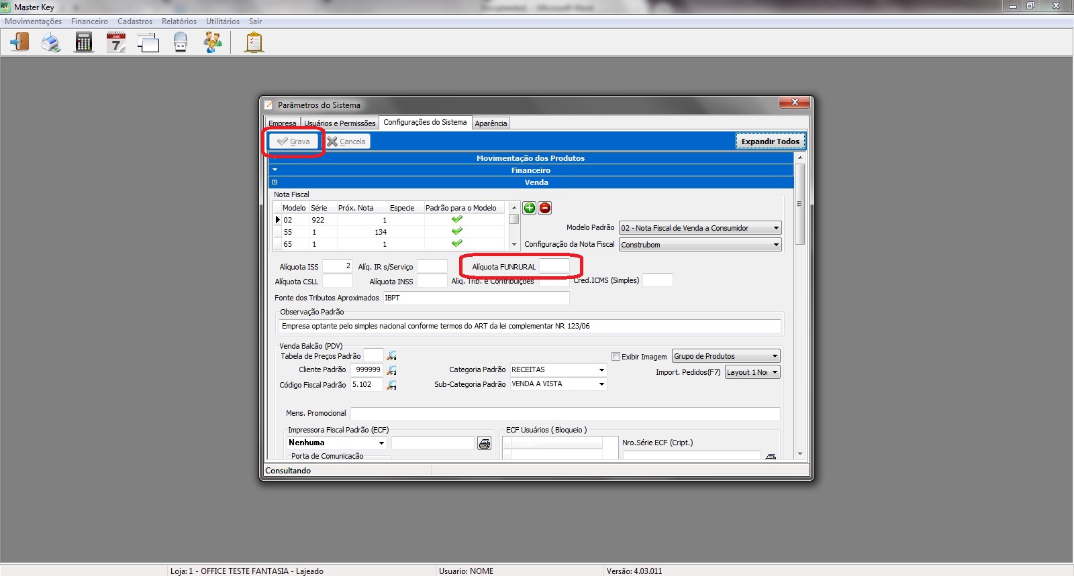Click the ECF printer icon button
This screenshot has width=1074, height=576.
point(484,443)
